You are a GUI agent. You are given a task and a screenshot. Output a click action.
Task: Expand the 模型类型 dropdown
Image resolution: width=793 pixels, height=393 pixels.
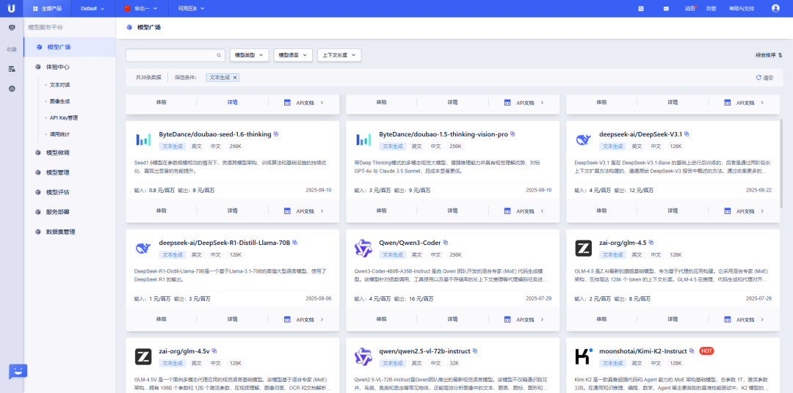(250, 55)
